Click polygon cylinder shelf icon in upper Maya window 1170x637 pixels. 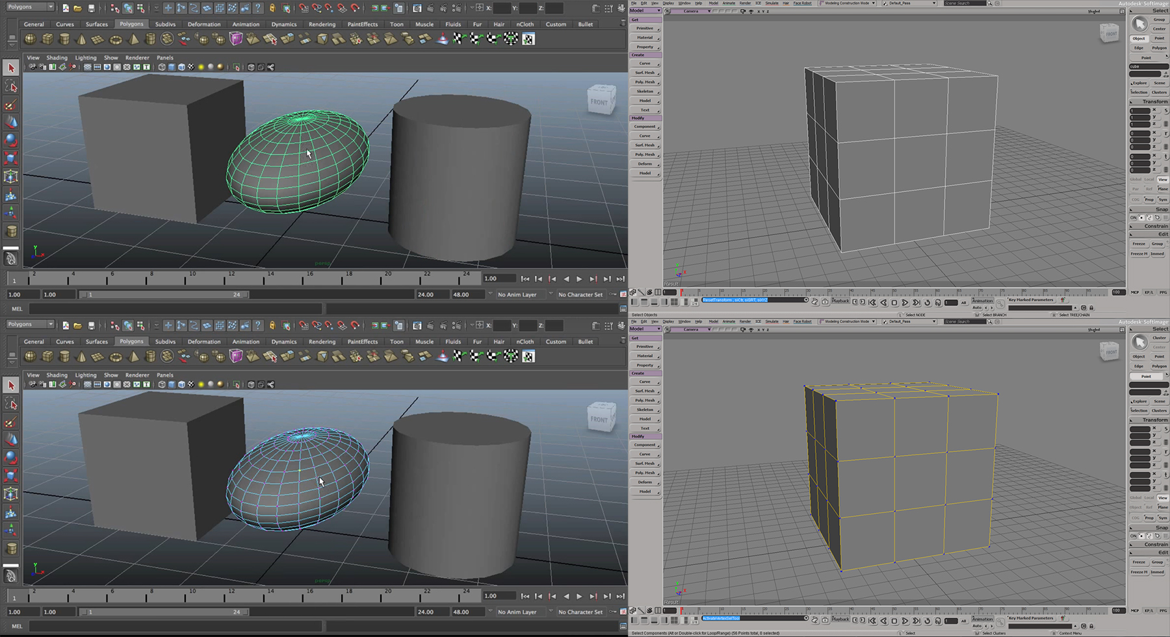[x=64, y=39]
